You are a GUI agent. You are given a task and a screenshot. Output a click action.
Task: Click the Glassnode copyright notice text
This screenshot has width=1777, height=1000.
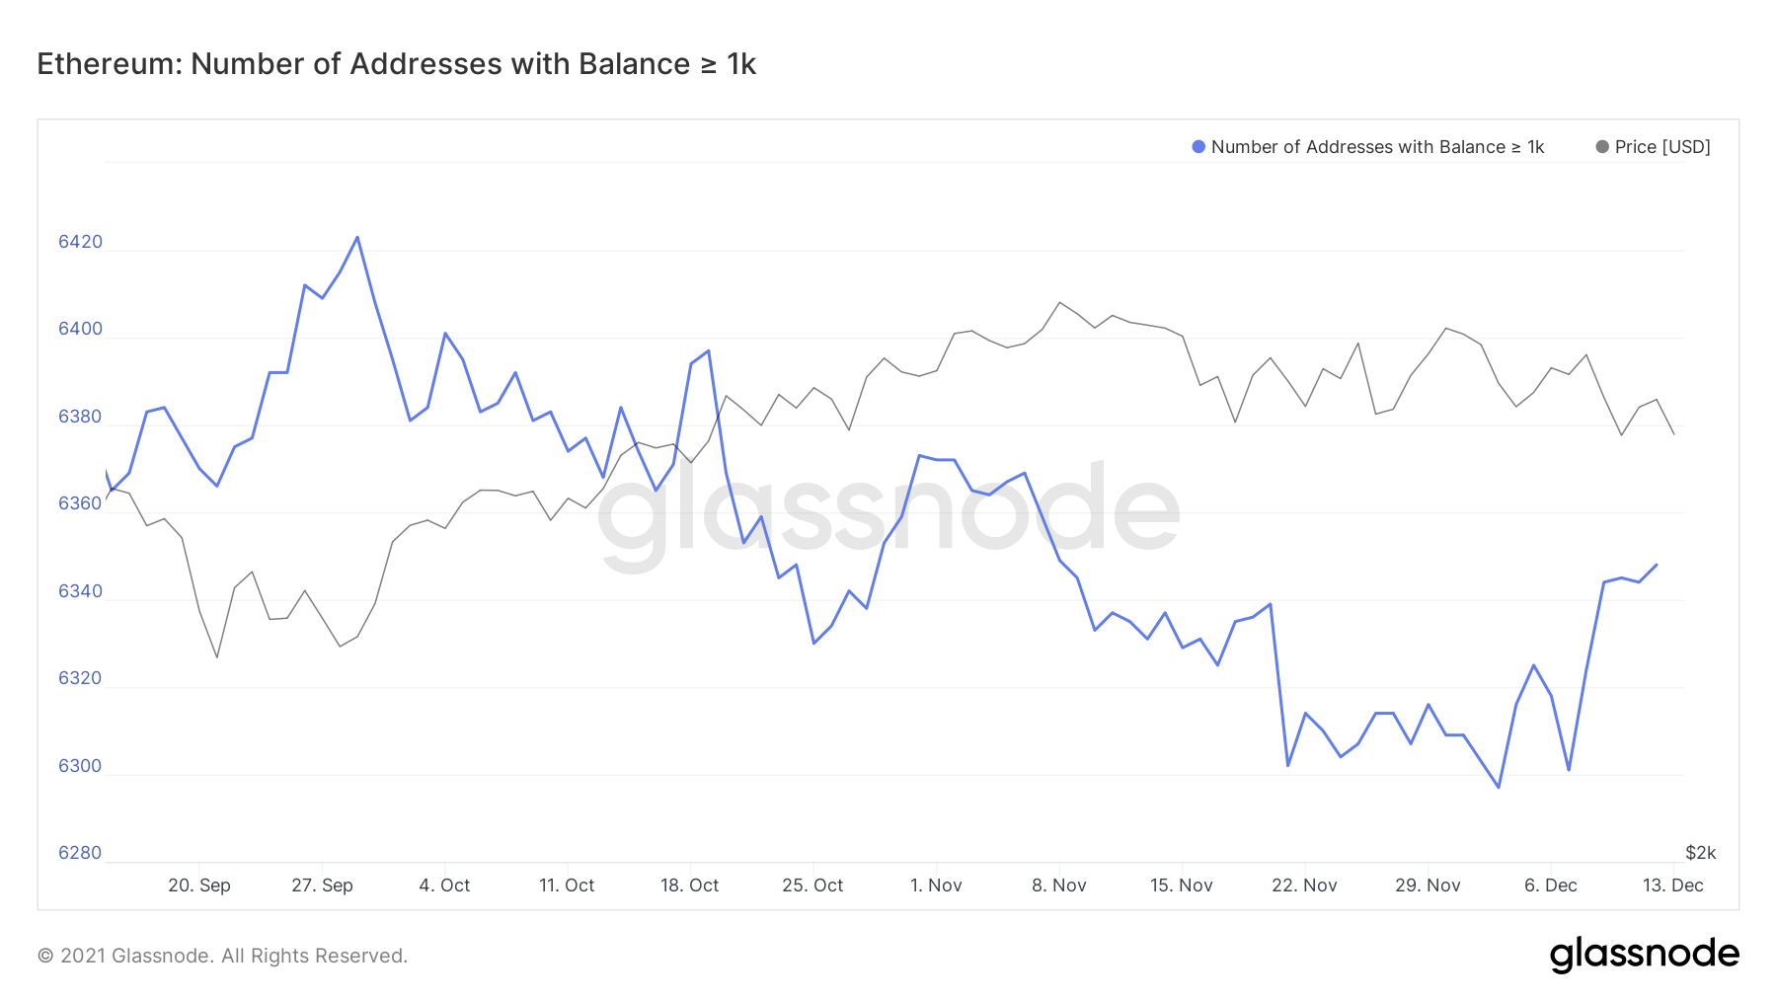tap(222, 956)
